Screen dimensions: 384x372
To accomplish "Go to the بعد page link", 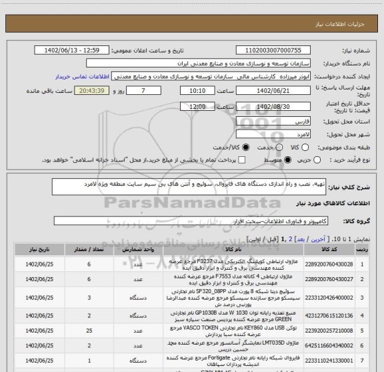I will point(300,239).
